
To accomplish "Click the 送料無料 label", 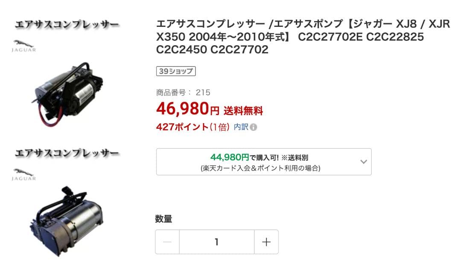I will coord(243,111).
